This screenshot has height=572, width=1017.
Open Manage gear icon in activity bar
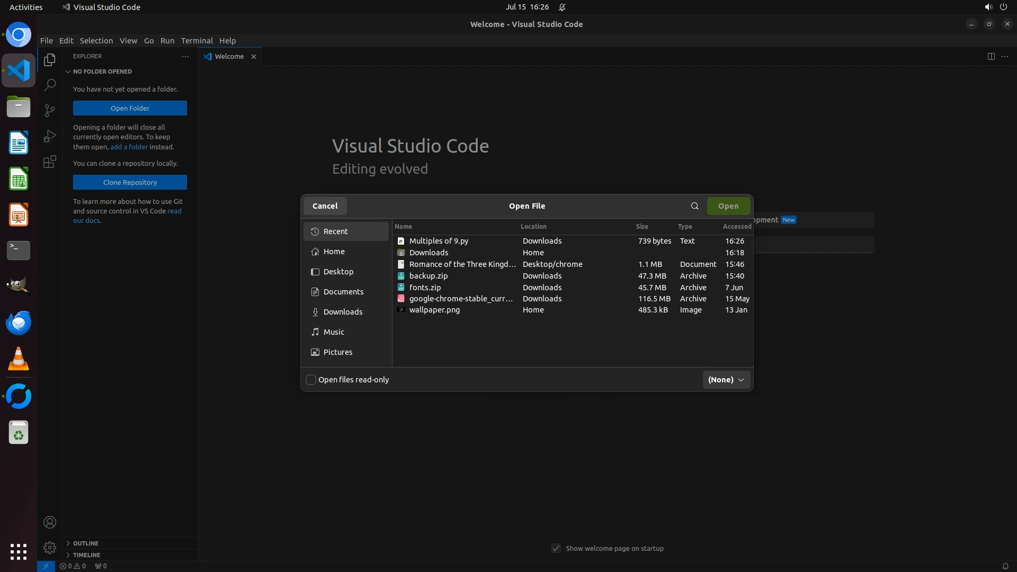click(x=50, y=547)
